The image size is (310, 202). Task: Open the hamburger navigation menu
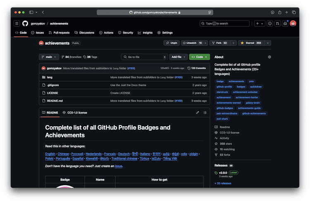pos(17,24)
